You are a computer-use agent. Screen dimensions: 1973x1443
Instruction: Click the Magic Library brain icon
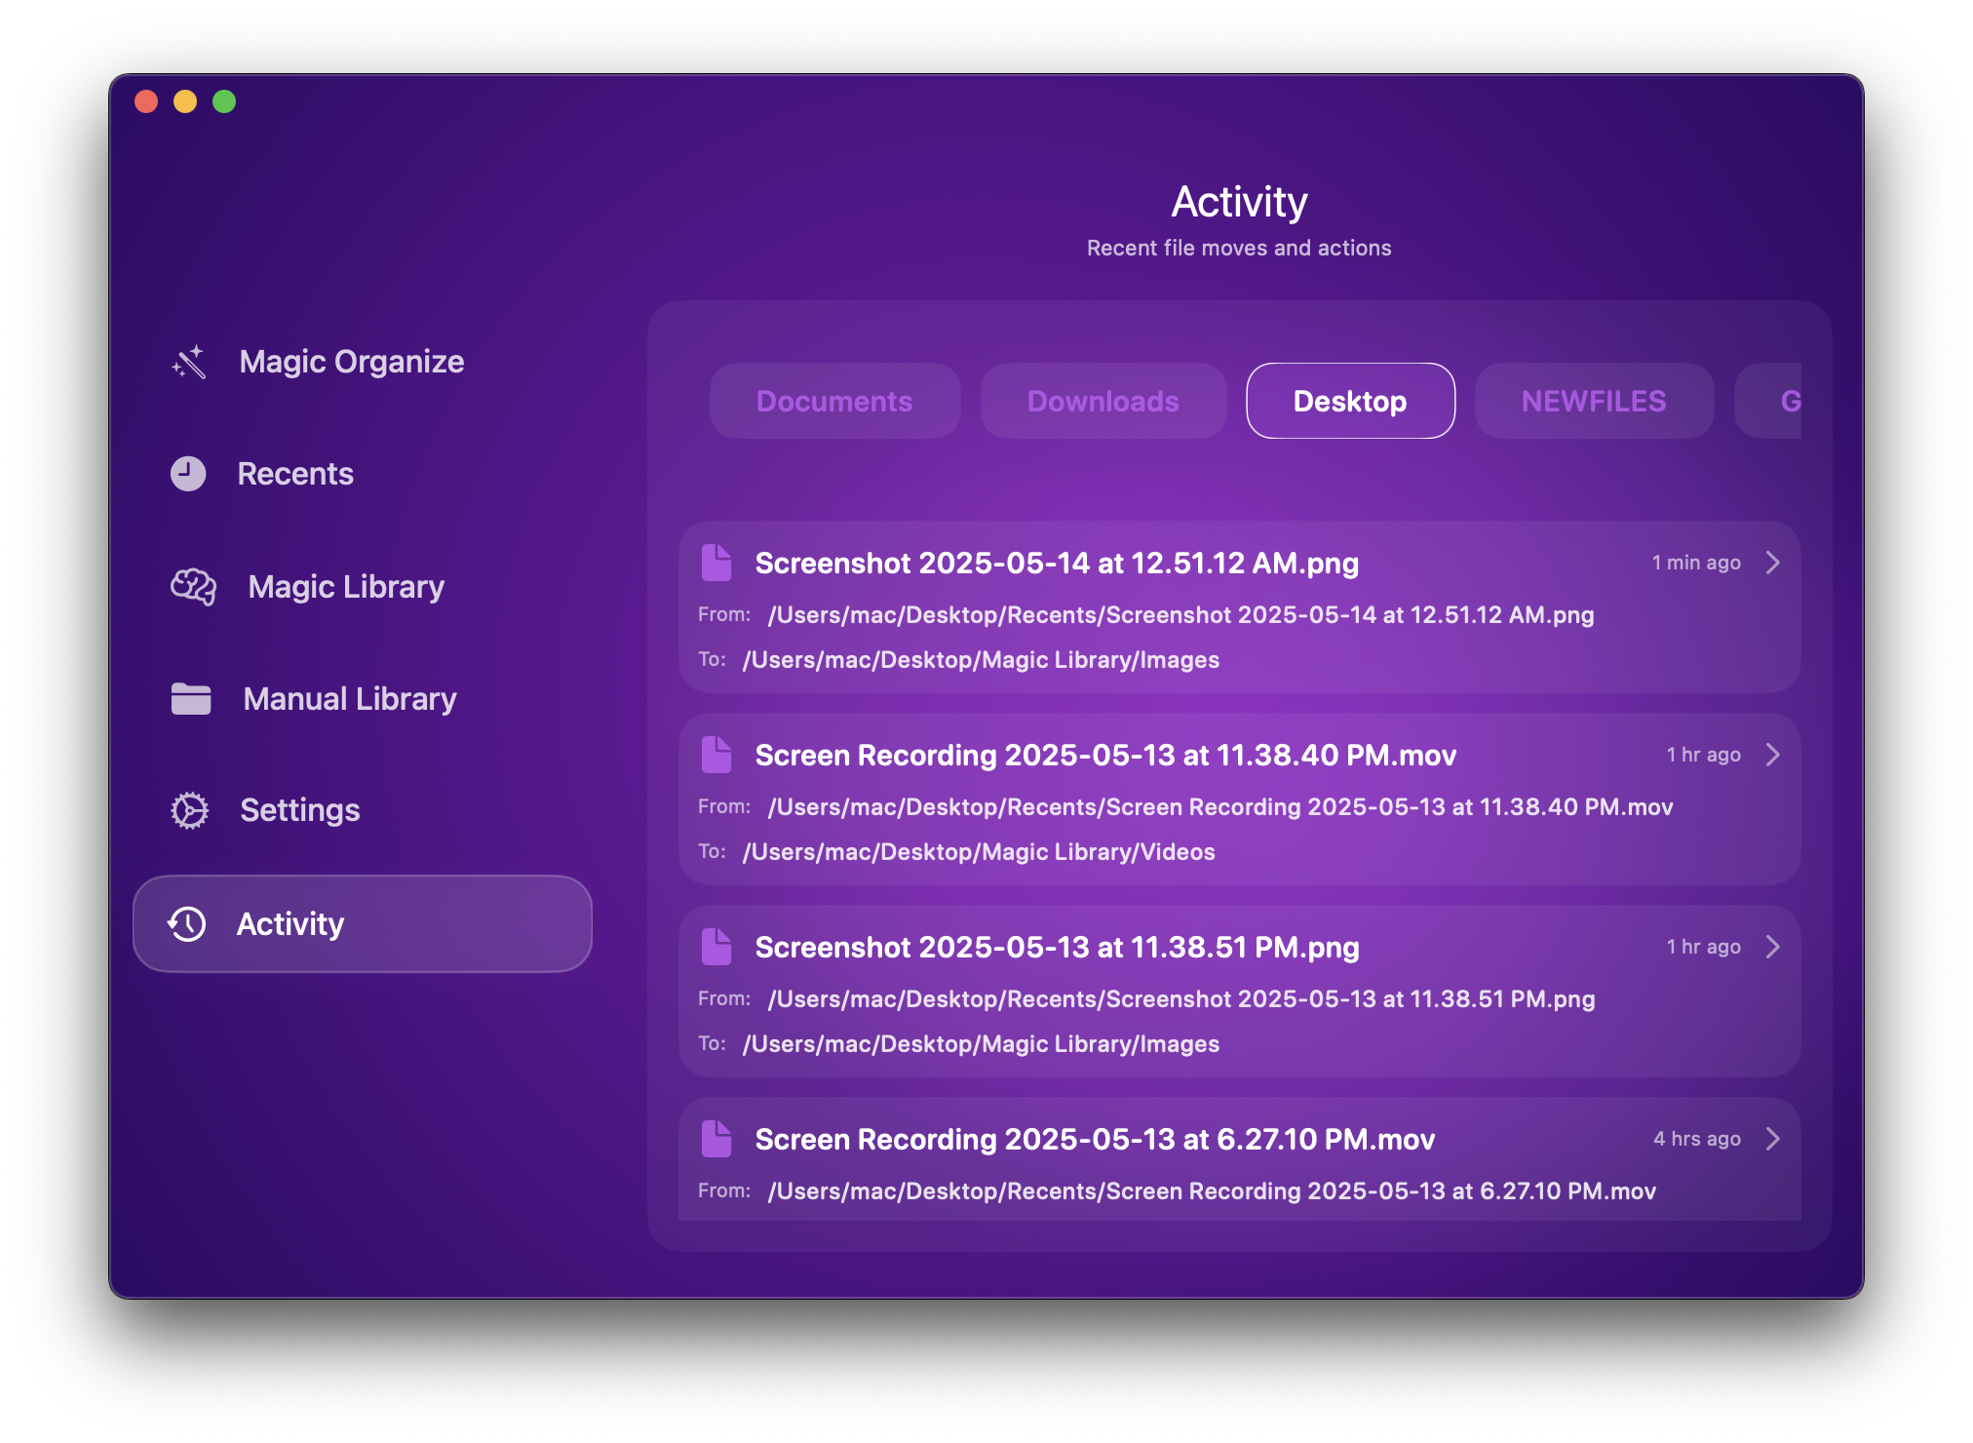pyautogui.click(x=193, y=587)
